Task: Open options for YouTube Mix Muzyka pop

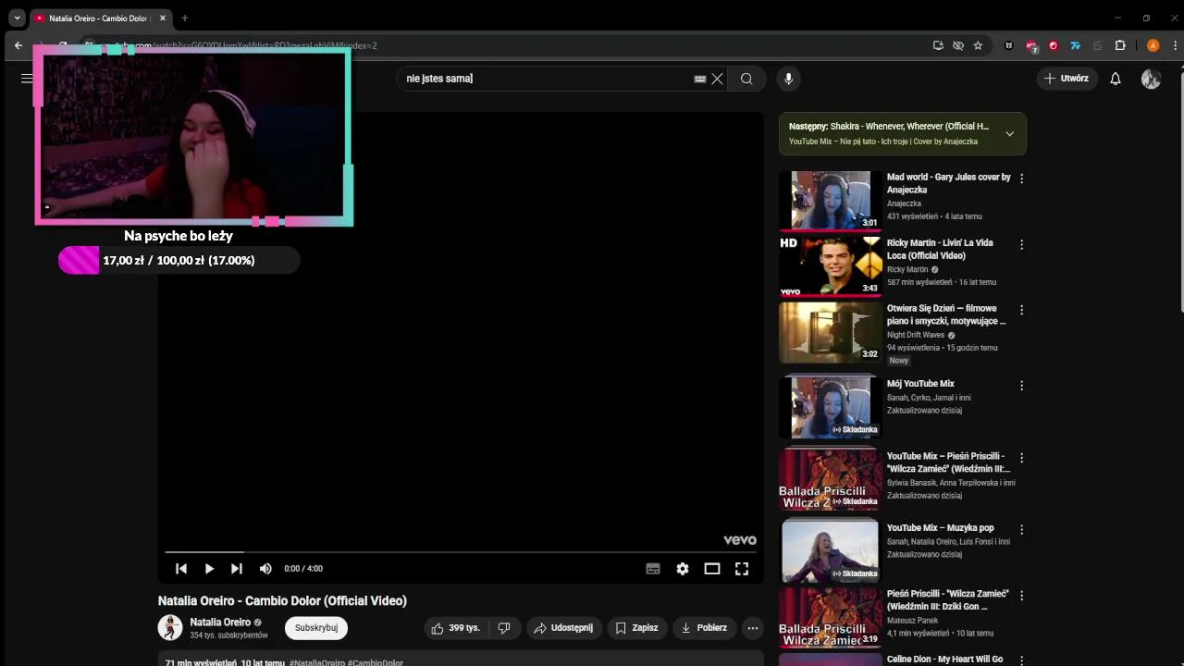Action: point(1021,530)
